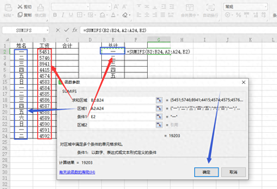Click header cell 合计 in column C
277x189 pixels.
tap(67, 46)
